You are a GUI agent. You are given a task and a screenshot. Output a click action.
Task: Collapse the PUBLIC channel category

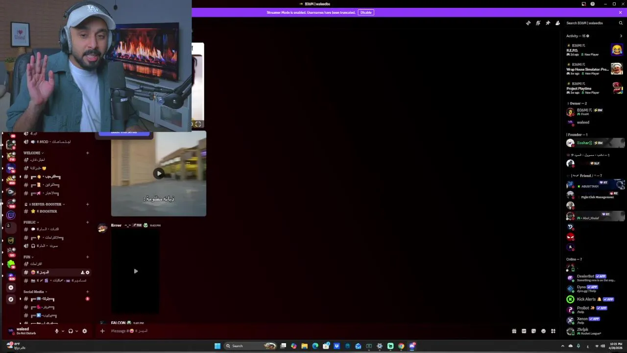(31, 223)
